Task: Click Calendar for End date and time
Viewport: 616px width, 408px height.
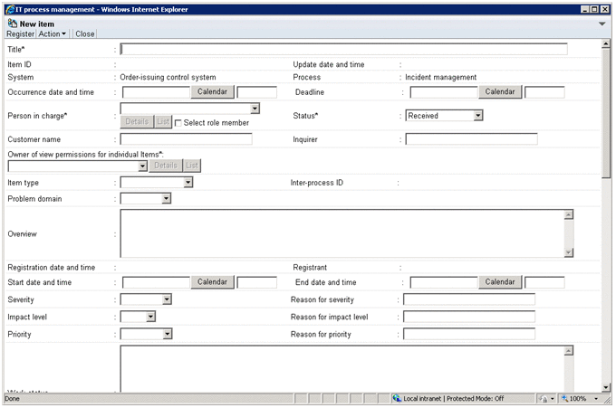Action: point(499,282)
